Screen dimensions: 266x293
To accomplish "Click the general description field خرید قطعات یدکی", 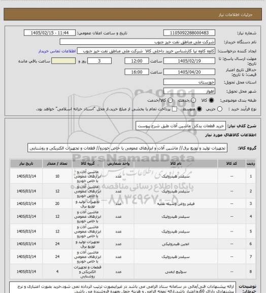I will pos(181,126).
